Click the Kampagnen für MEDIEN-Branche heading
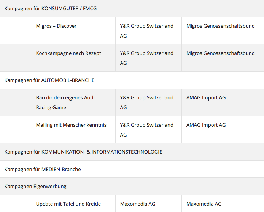 43,170
